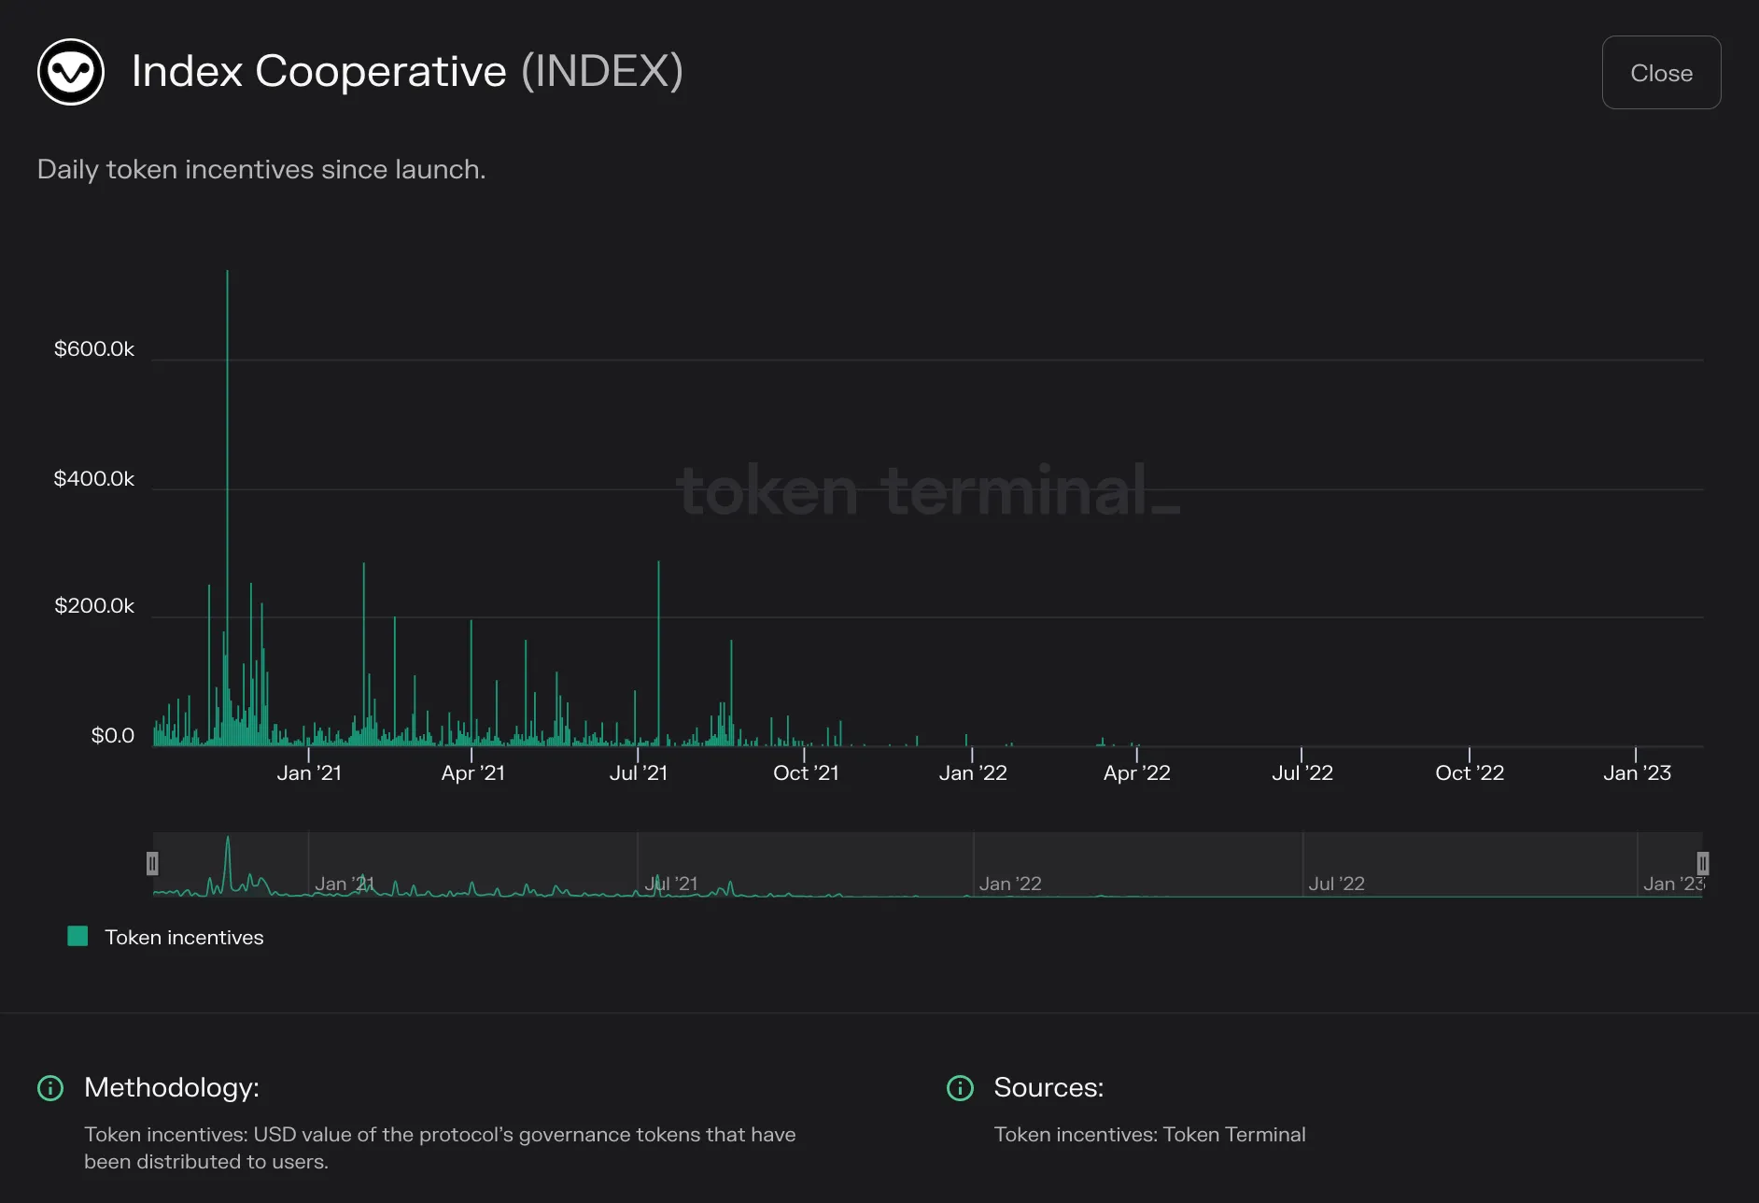This screenshot has height=1203, width=1759.
Task: Click the Jul '22 x-axis label on main chart
Action: 1302,772
